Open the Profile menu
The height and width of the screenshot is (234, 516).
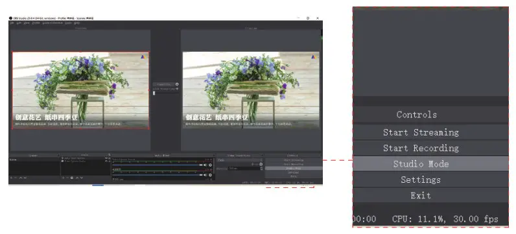(x=36, y=23)
